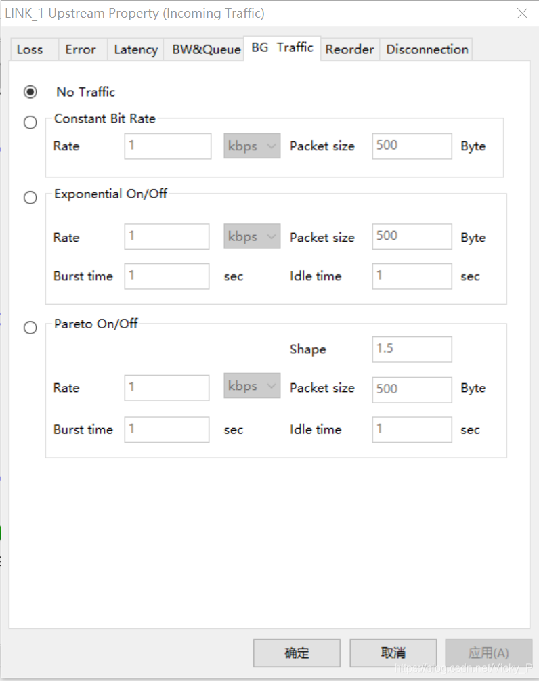
Task: Select the No Traffic radio button
Action: [30, 92]
